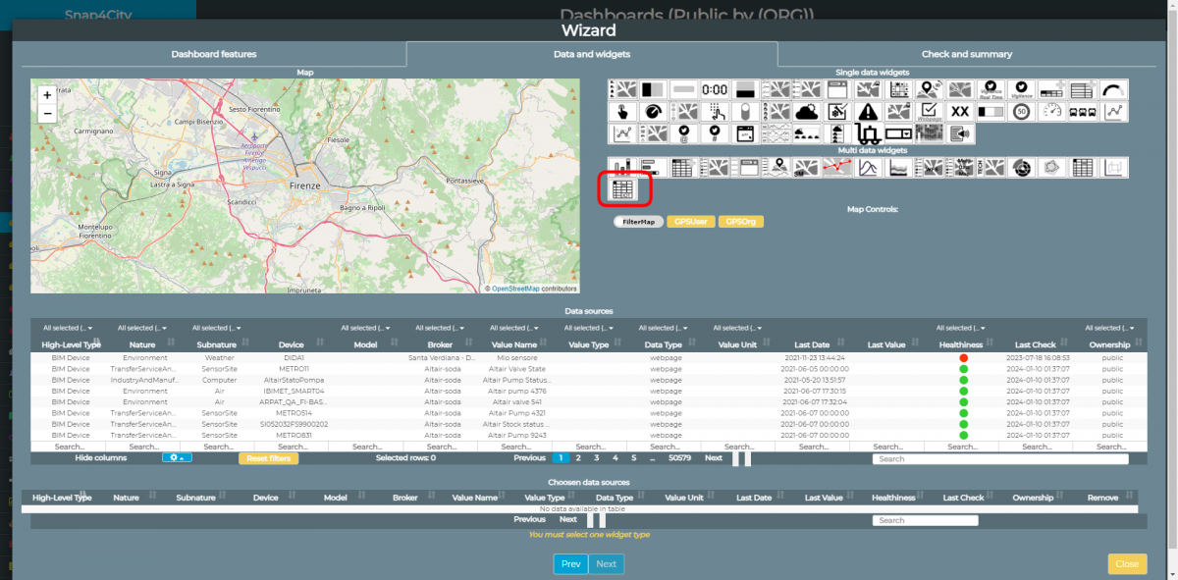This screenshot has width=1178, height=580.
Task: Select the weather cloud widget icon
Action: pos(806,113)
